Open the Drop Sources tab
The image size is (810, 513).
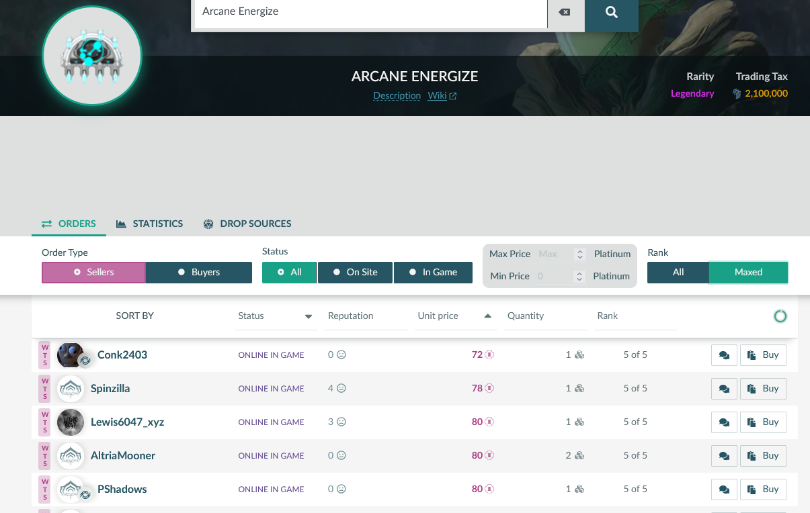pyautogui.click(x=247, y=224)
